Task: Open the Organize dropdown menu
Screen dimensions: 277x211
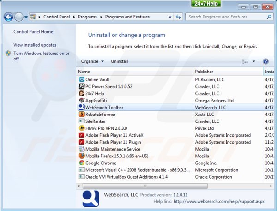Action: [x=92, y=61]
